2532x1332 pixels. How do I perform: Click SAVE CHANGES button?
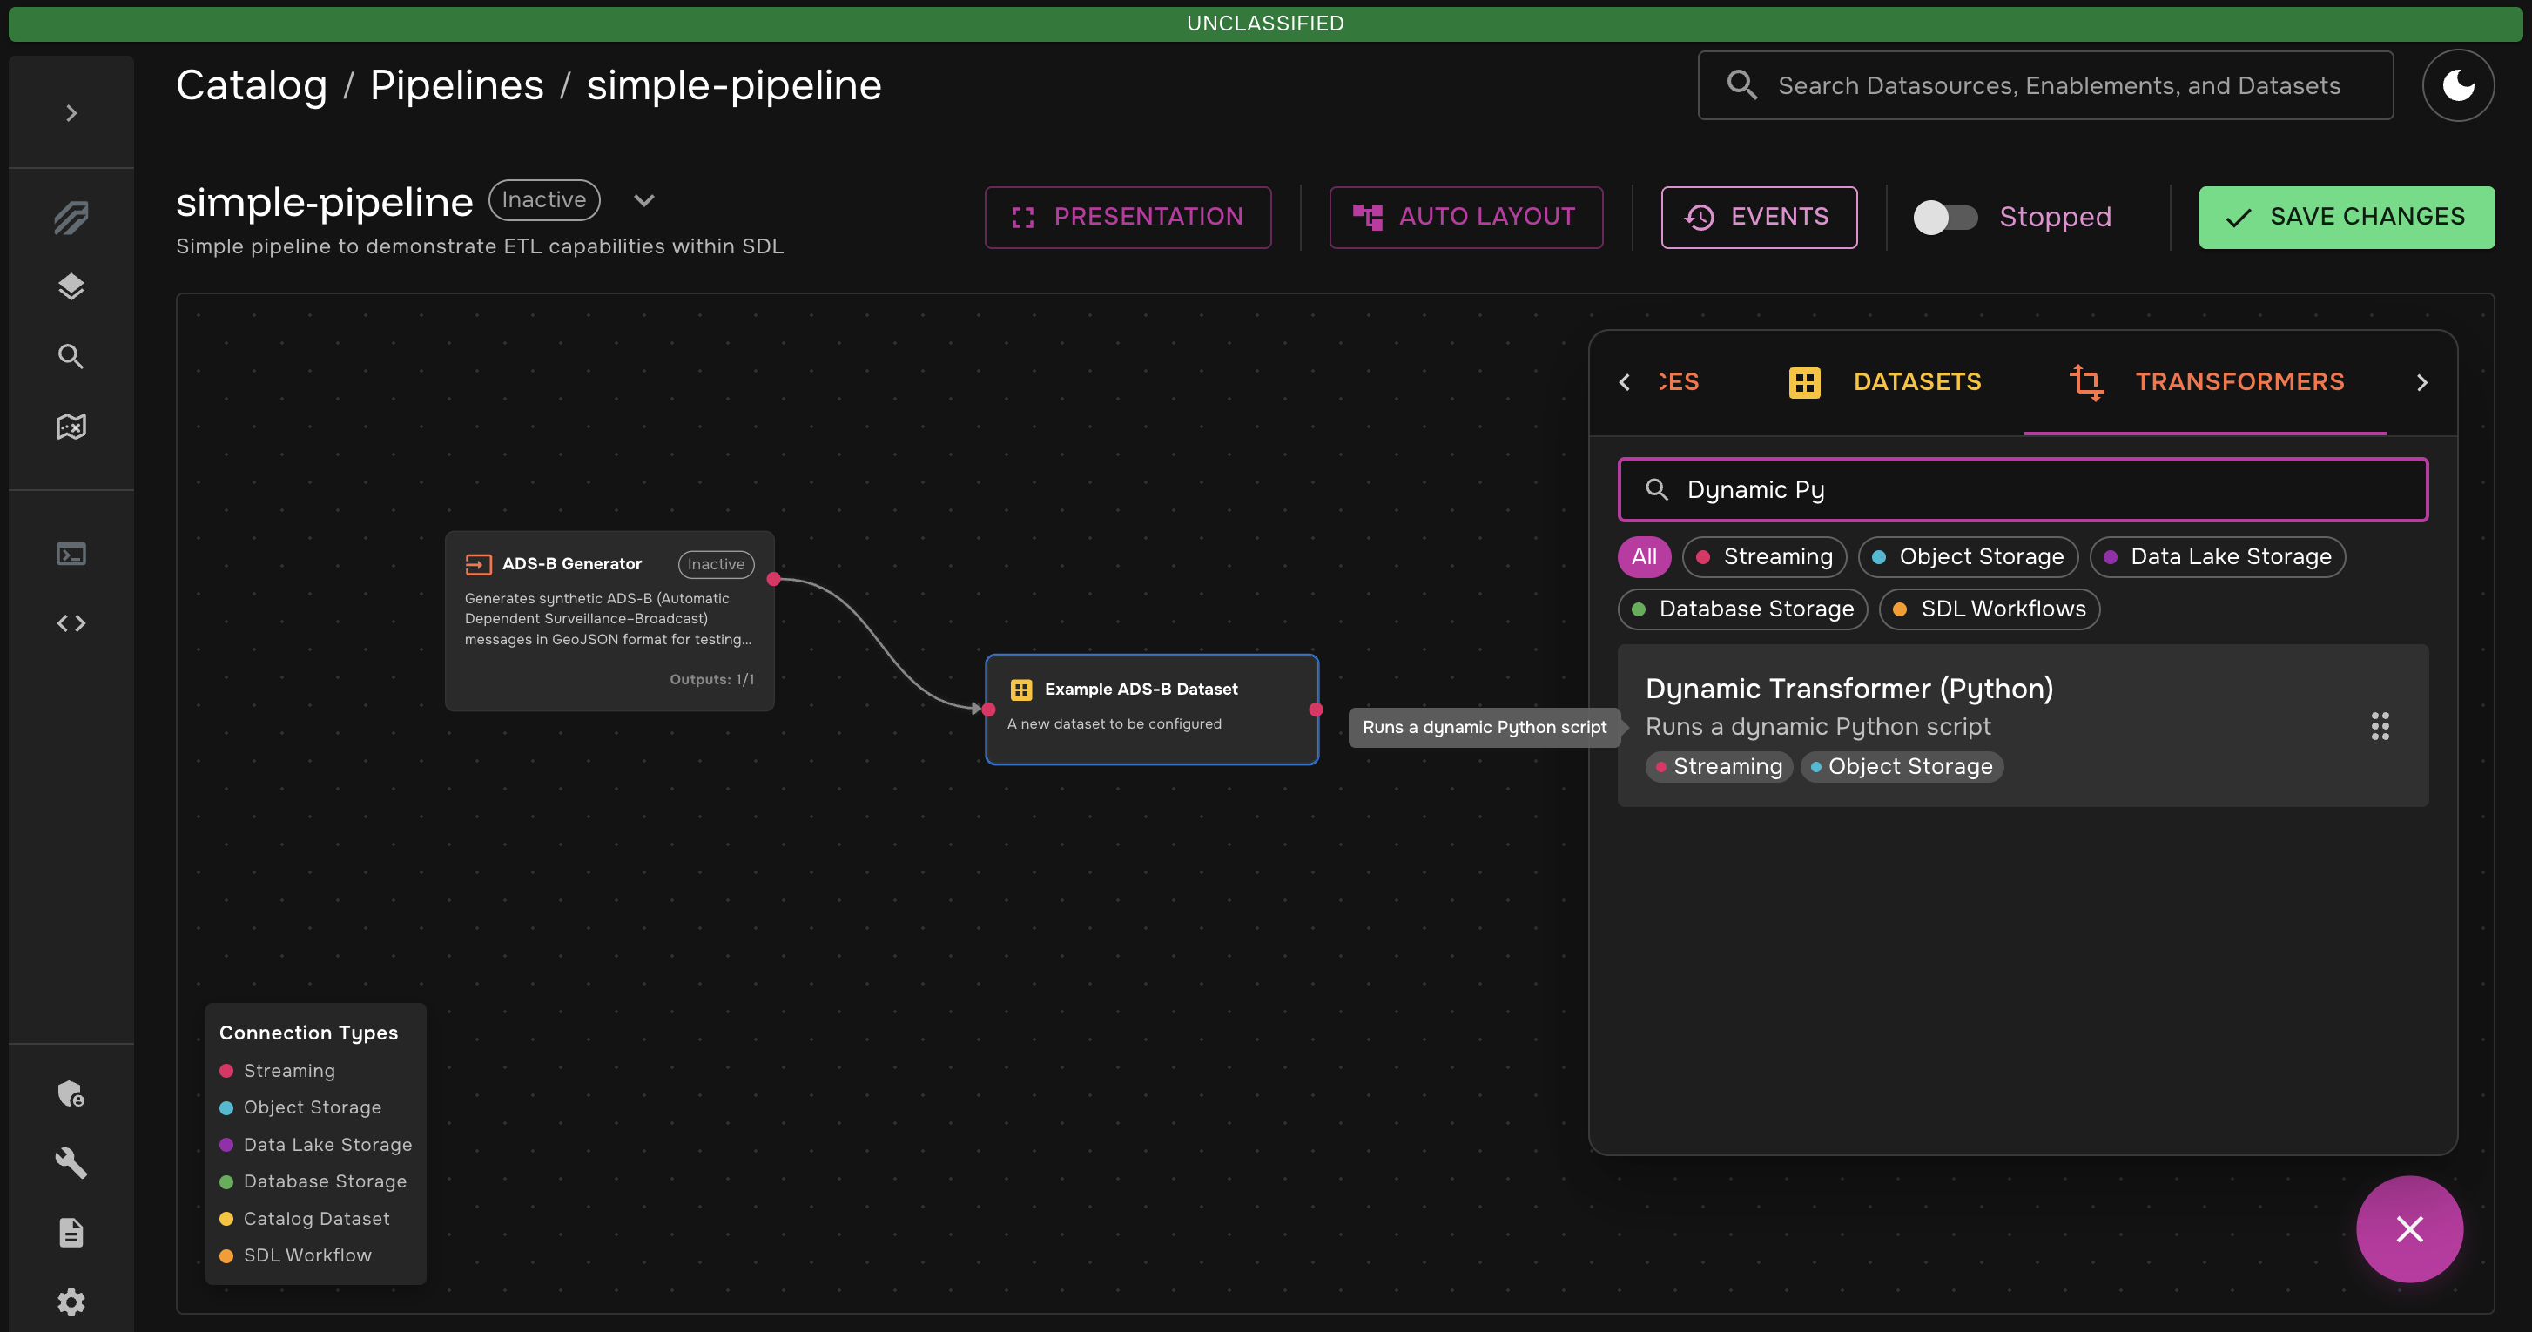tap(2347, 218)
